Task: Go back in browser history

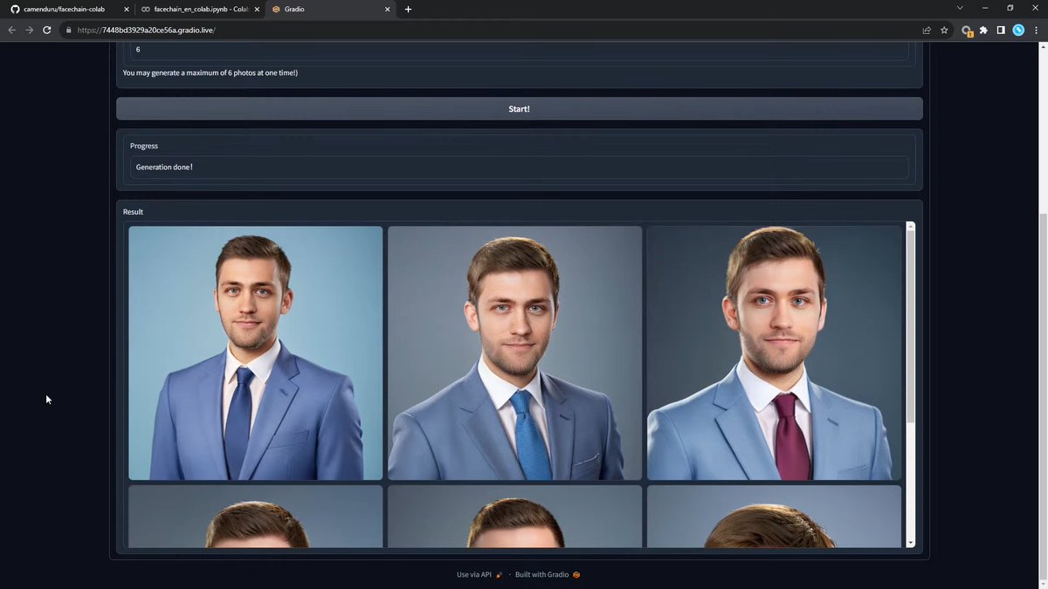Action: pyautogui.click(x=12, y=30)
